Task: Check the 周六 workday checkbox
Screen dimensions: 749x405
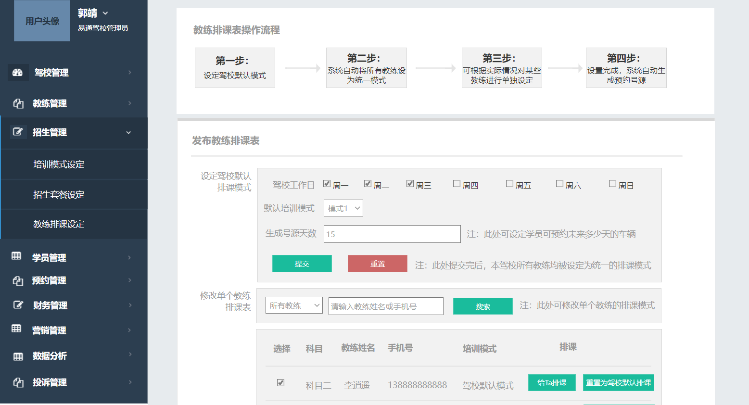Action: pyautogui.click(x=560, y=184)
